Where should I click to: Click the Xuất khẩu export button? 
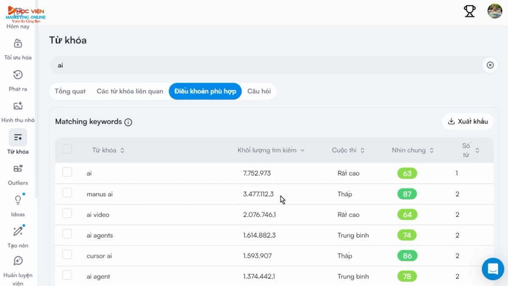point(468,122)
